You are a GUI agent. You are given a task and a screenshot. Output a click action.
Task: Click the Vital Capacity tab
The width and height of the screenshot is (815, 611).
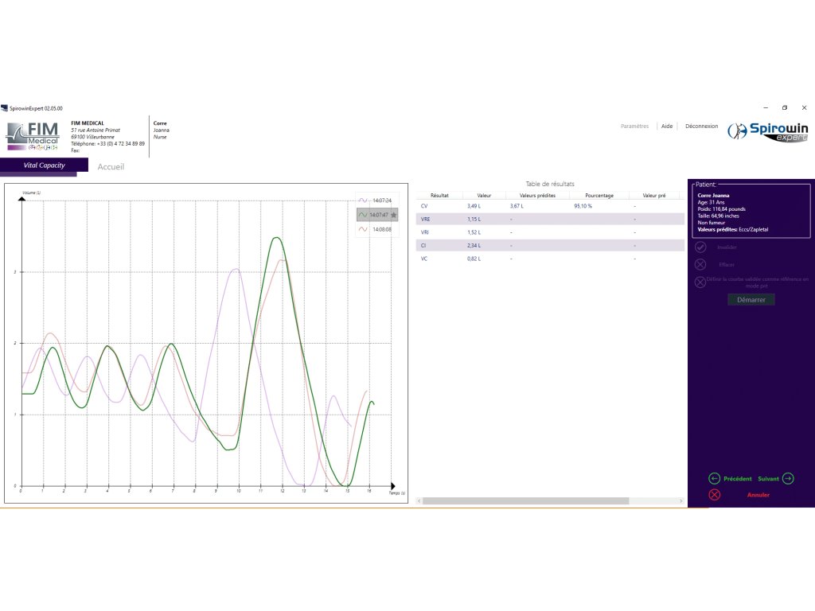coord(45,165)
